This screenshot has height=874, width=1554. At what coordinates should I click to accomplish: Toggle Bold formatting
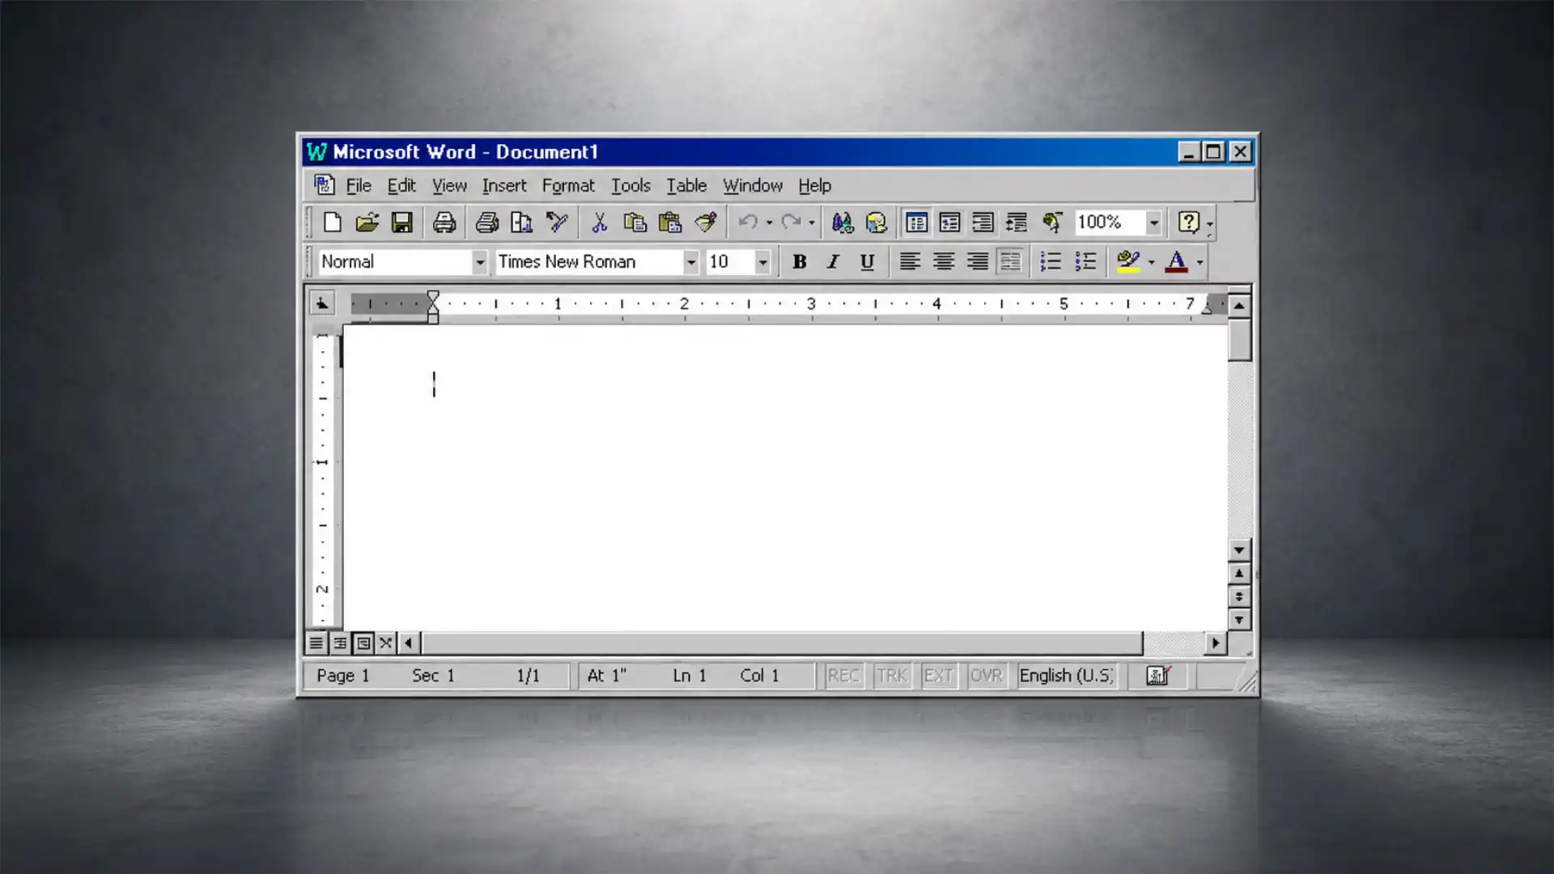(x=800, y=262)
